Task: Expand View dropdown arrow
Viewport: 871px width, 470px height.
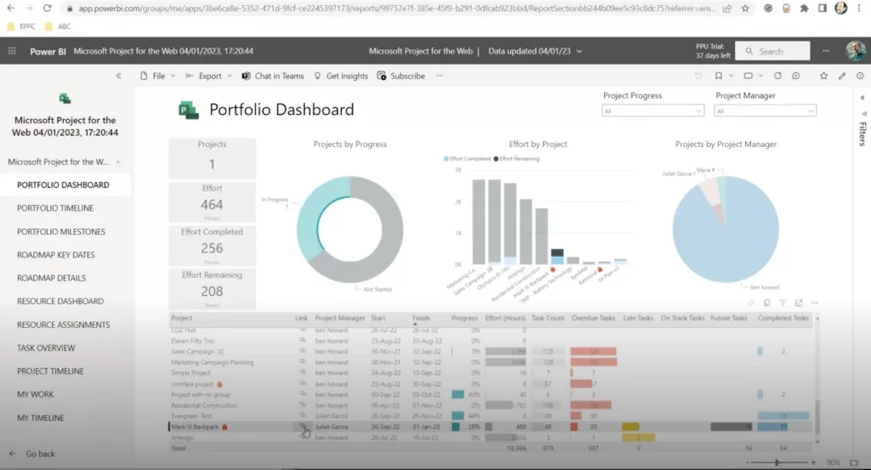Action: click(x=760, y=76)
